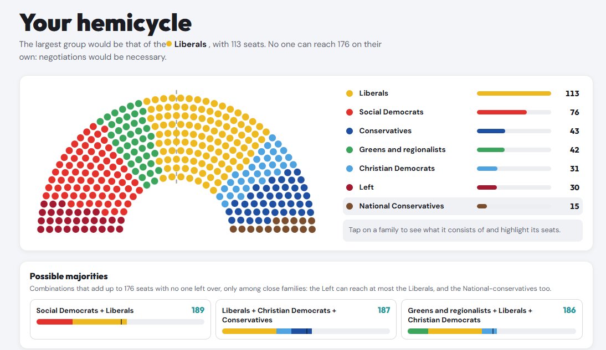Viewport: 606px width, 350px height.
Task: Click the 187 seat total
Action: point(384,310)
